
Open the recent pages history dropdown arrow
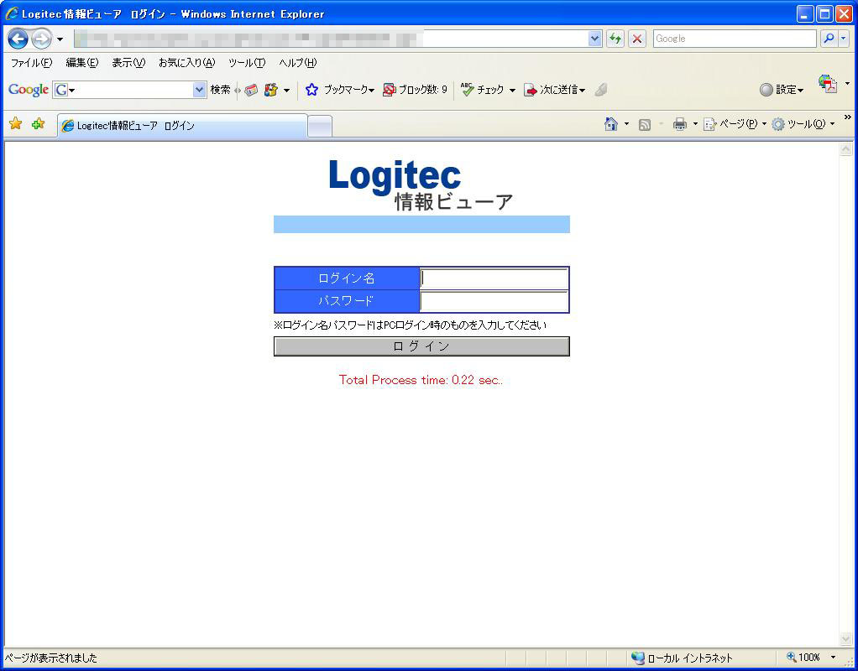(60, 39)
